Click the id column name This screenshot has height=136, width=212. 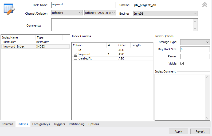(x=80, y=50)
